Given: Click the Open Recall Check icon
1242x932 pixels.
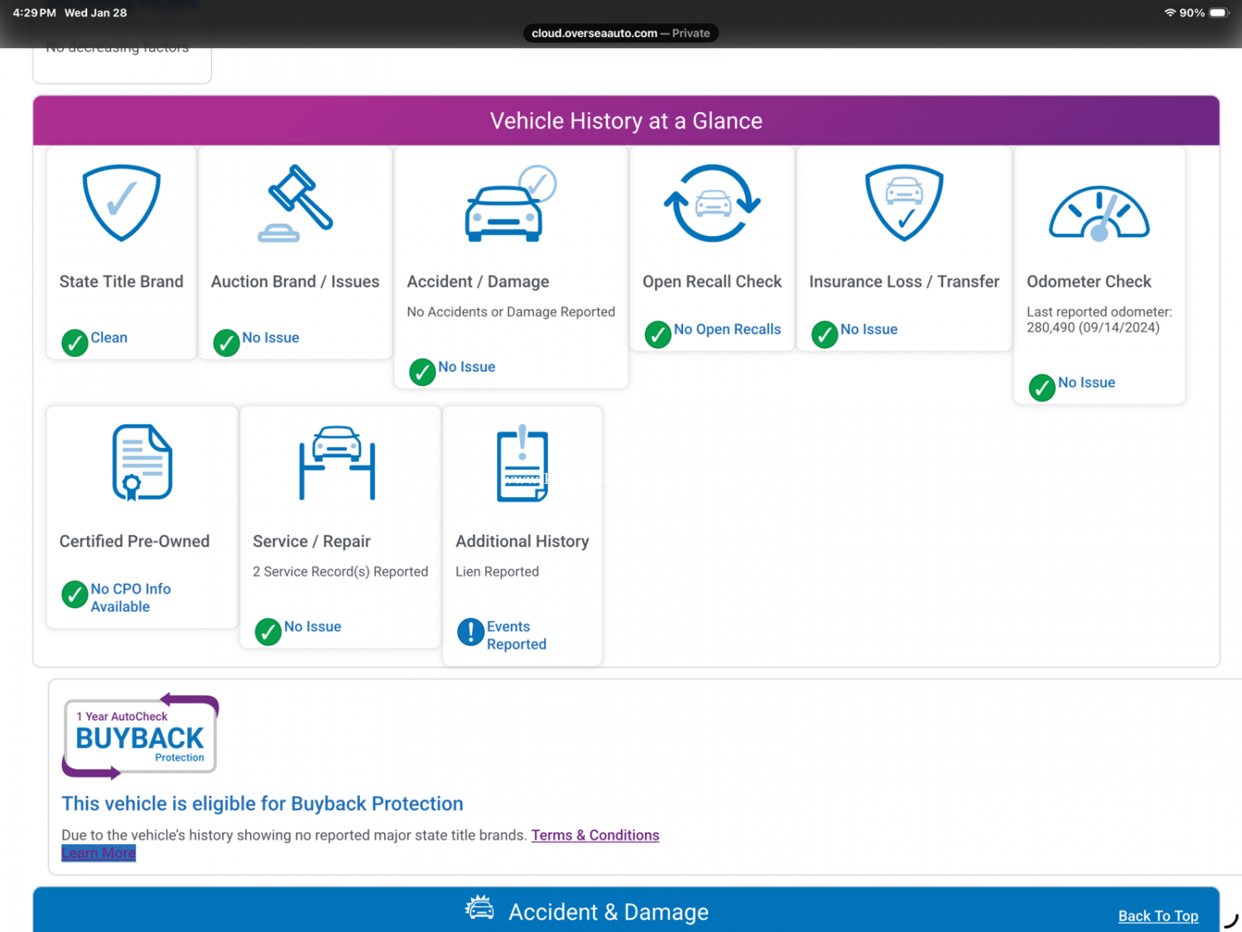Looking at the screenshot, I should click(712, 204).
